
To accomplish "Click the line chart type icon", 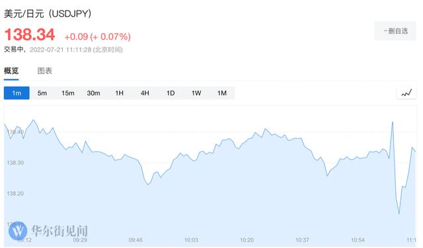I will tap(406, 93).
